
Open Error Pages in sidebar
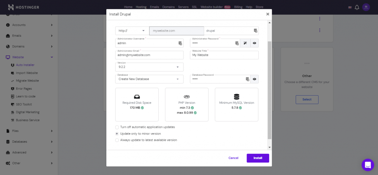click(24, 89)
